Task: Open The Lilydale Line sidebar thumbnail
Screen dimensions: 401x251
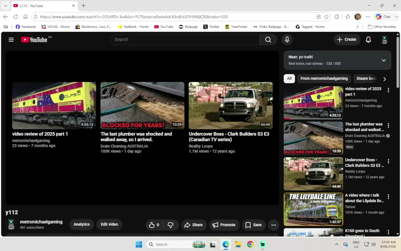Action: 313,209
